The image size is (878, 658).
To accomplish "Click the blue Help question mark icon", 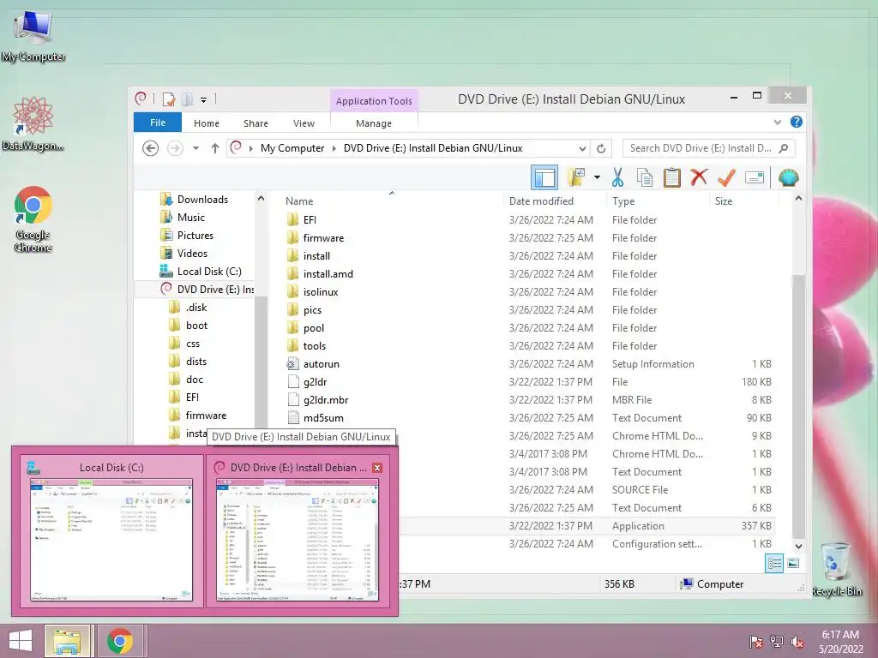I will [797, 122].
